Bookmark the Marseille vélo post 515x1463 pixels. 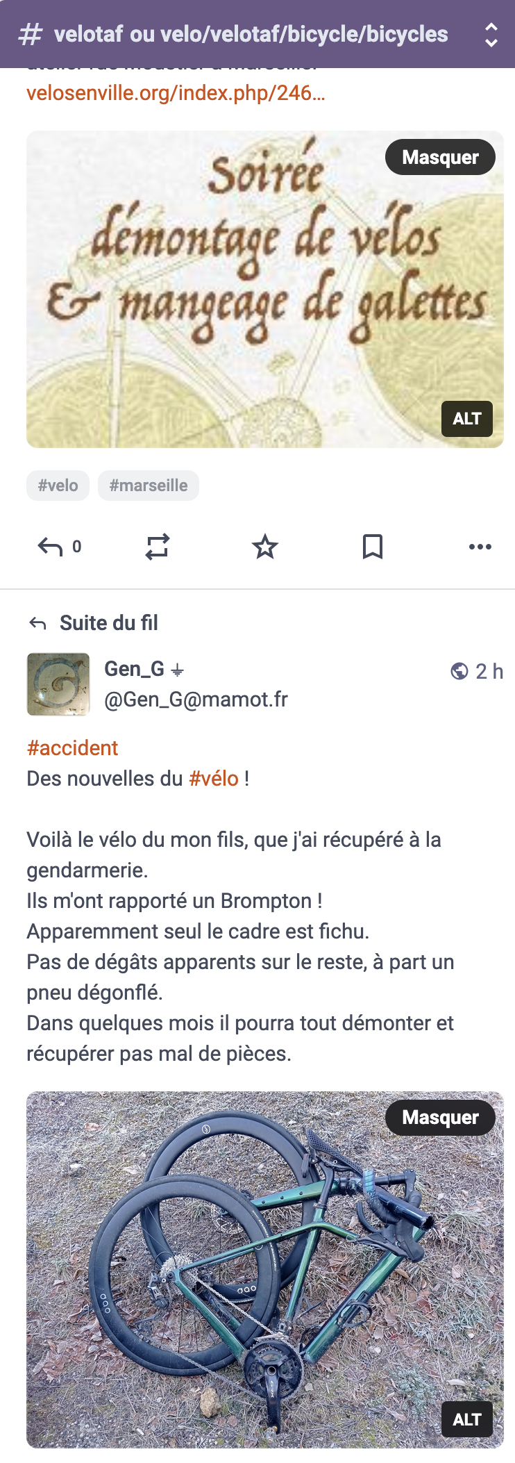pos(373,547)
